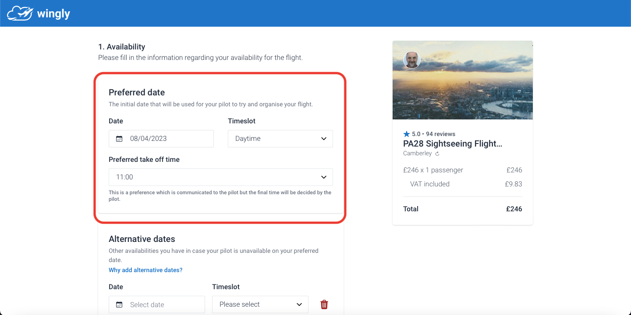Click the 'Alternative dates' heading
This screenshot has width=631, height=315.
click(x=142, y=239)
